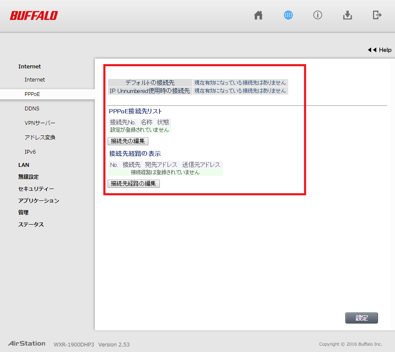This screenshot has height=352, width=395.
Task: Open アドレス変換 settings
Action: pyautogui.click(x=40, y=138)
